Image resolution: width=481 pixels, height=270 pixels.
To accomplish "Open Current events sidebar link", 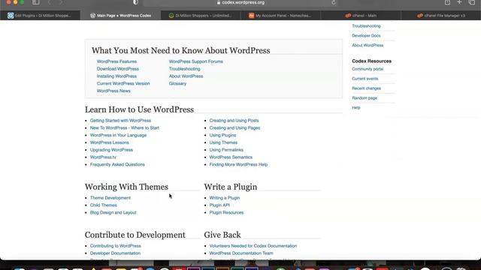I will (365, 79).
